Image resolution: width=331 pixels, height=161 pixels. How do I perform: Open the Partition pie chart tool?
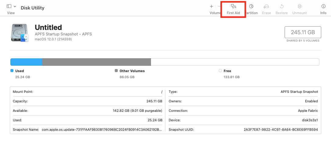click(251, 6)
